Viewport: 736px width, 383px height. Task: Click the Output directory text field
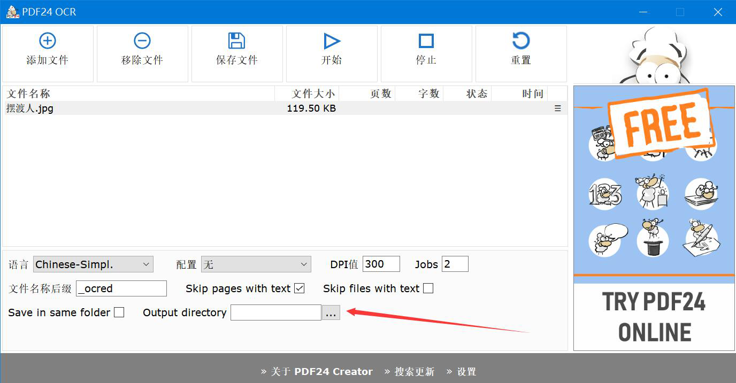(x=276, y=312)
